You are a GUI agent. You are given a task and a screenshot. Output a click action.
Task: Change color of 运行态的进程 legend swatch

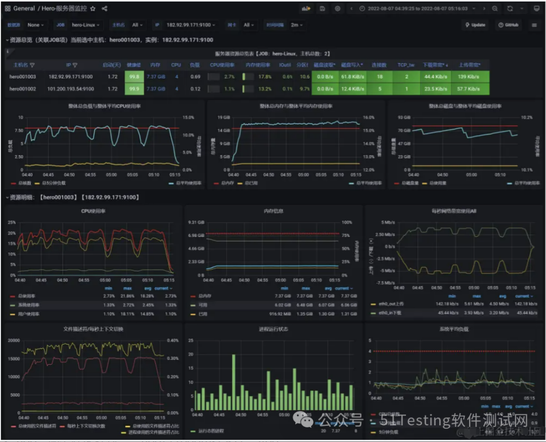click(193, 431)
